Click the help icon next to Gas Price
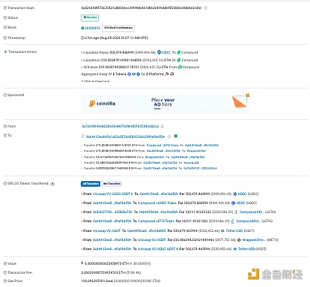Screen dimensions: 310x287 pyautogui.click(x=5, y=281)
